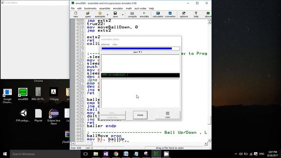Click the code line 'mov moveBallDown, 0'
The image size is (281, 158).
point(112,27)
